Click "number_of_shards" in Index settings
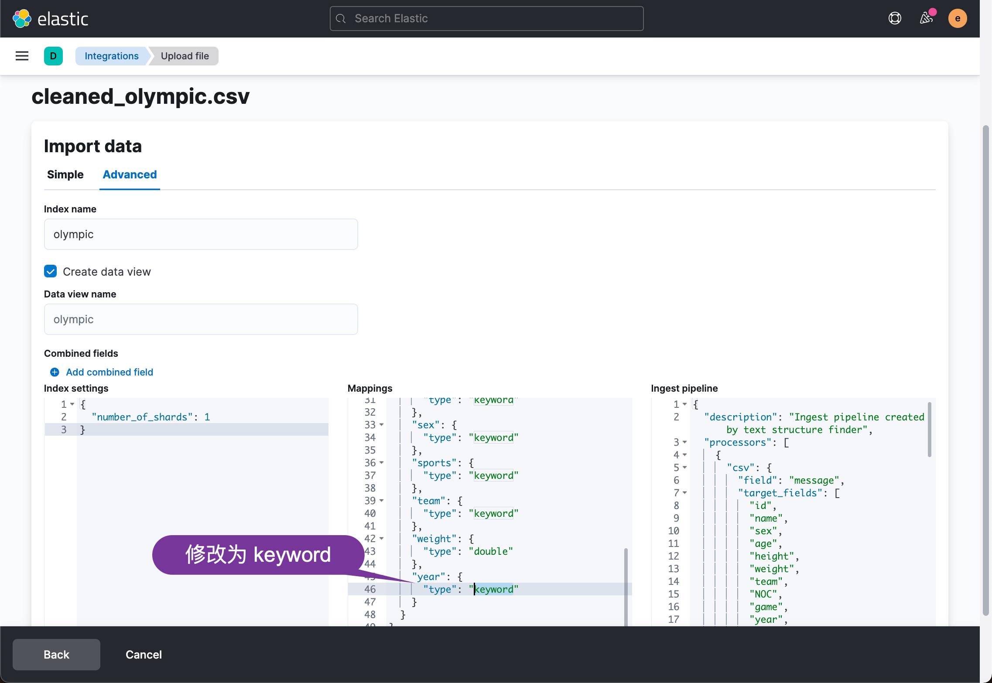992x683 pixels. [142, 417]
